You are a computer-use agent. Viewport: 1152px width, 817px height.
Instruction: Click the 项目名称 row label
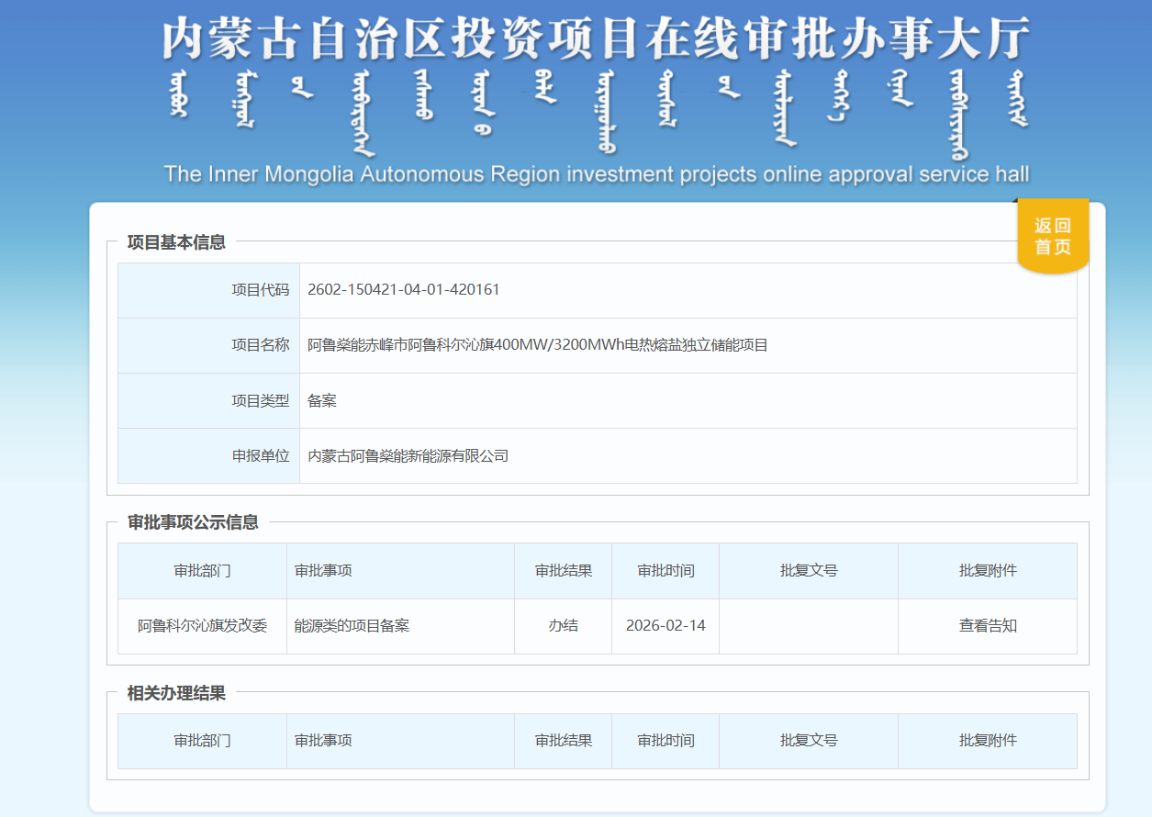[260, 345]
